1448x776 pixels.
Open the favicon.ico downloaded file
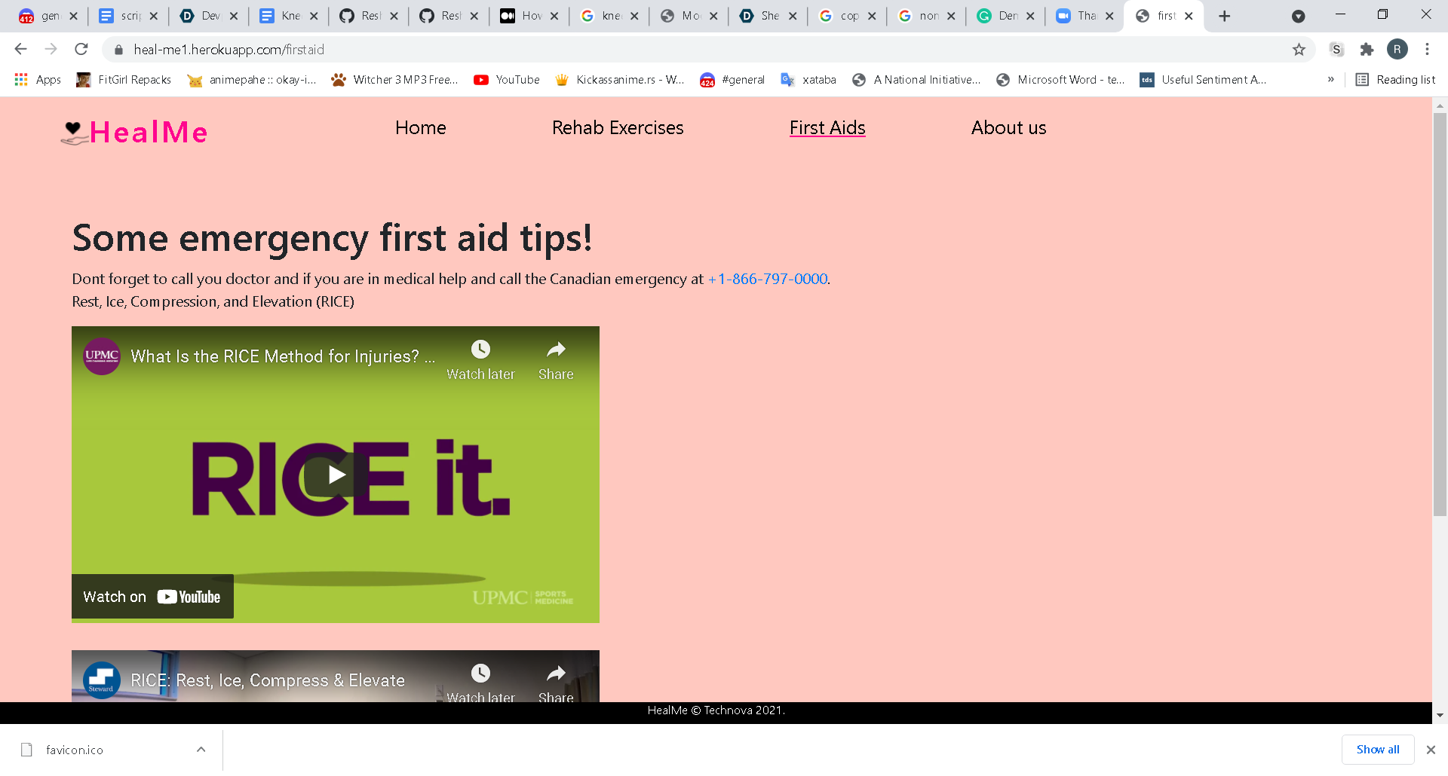tap(74, 750)
